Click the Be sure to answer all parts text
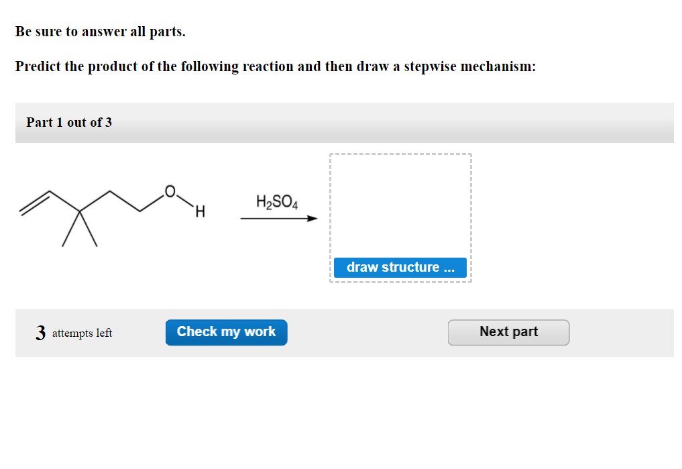 pos(100,31)
